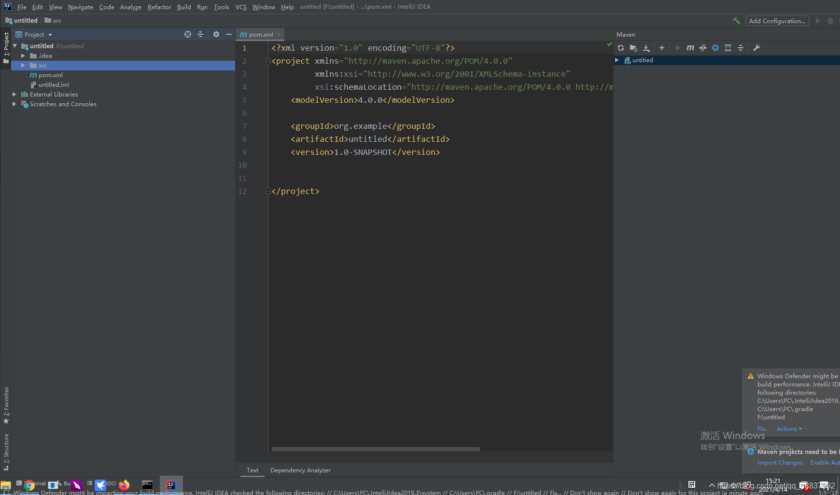Open File menu

pyautogui.click(x=22, y=7)
